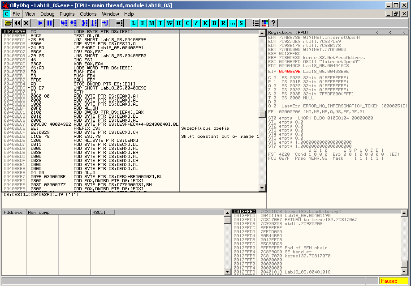Open the Plugins menu
Image resolution: width=411 pixels, height=286 pixels.
[x=67, y=14]
